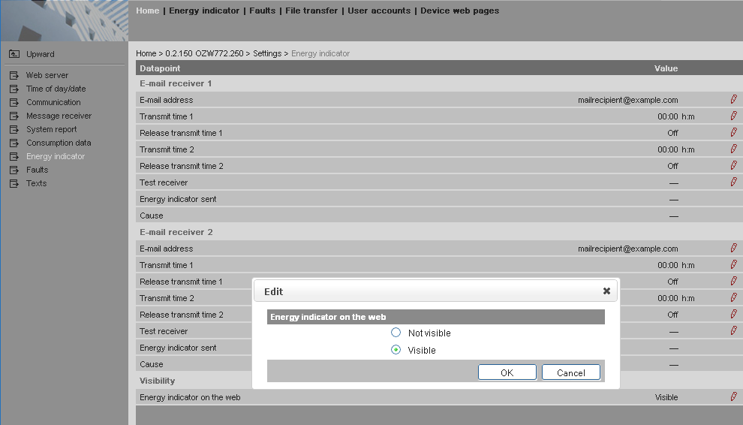Edit E-mail address of receiver 2
The height and width of the screenshot is (425, 743).
(733, 248)
